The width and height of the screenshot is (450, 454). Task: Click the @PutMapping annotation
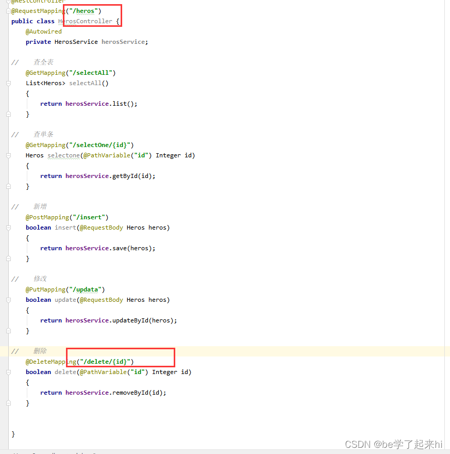click(45, 289)
